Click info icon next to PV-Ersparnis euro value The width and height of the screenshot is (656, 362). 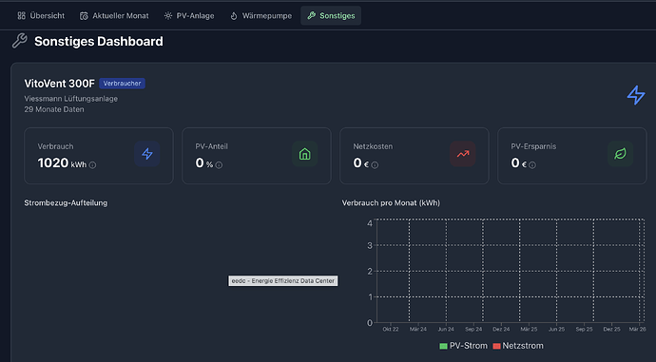coord(532,165)
